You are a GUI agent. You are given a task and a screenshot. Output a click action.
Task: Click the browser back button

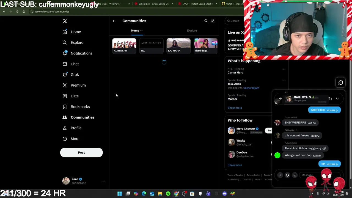coord(4,12)
